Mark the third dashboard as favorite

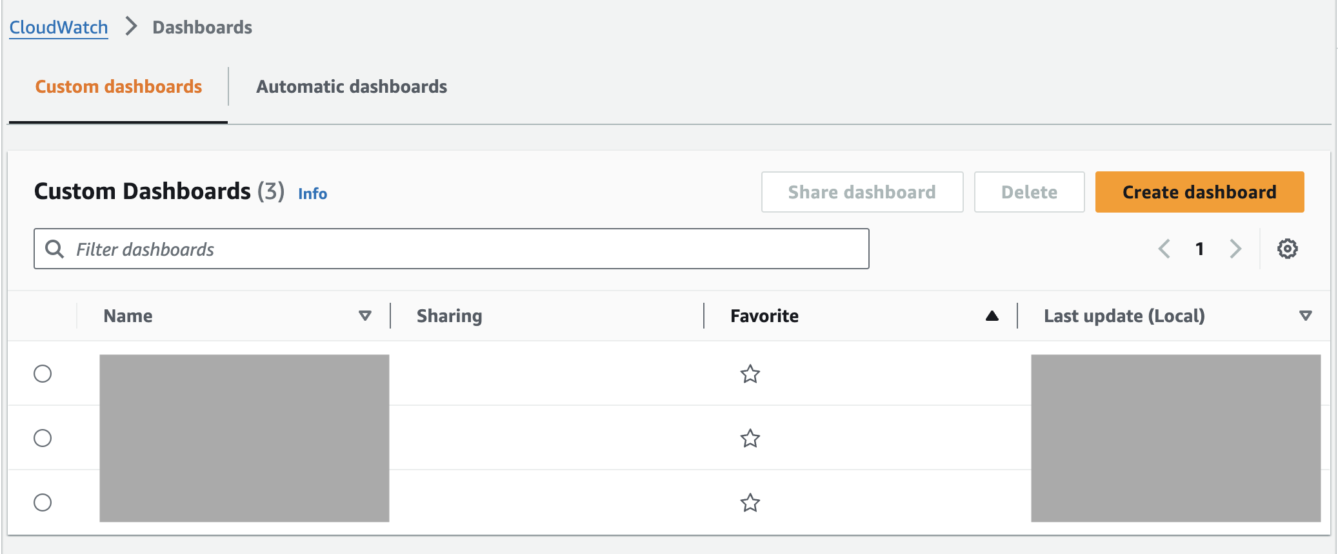point(750,502)
